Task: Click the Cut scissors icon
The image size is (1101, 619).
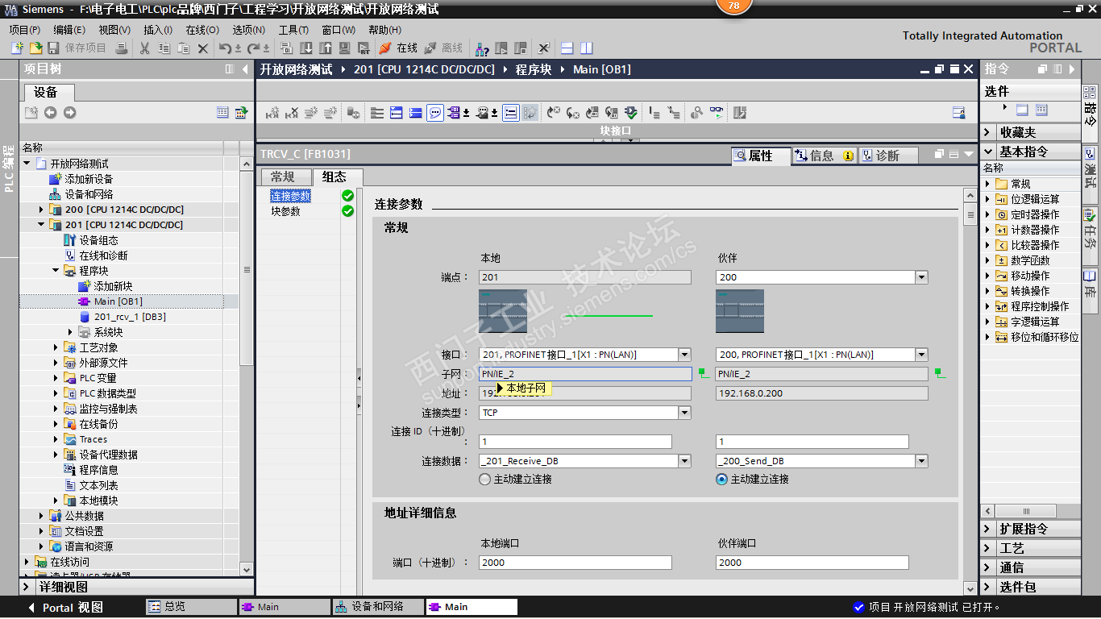Action: click(145, 48)
